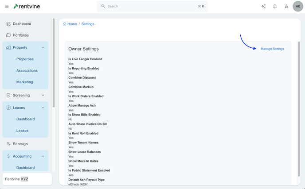305x189 pixels.
Task: Expand the Screening section chevron
Action: click(43, 96)
